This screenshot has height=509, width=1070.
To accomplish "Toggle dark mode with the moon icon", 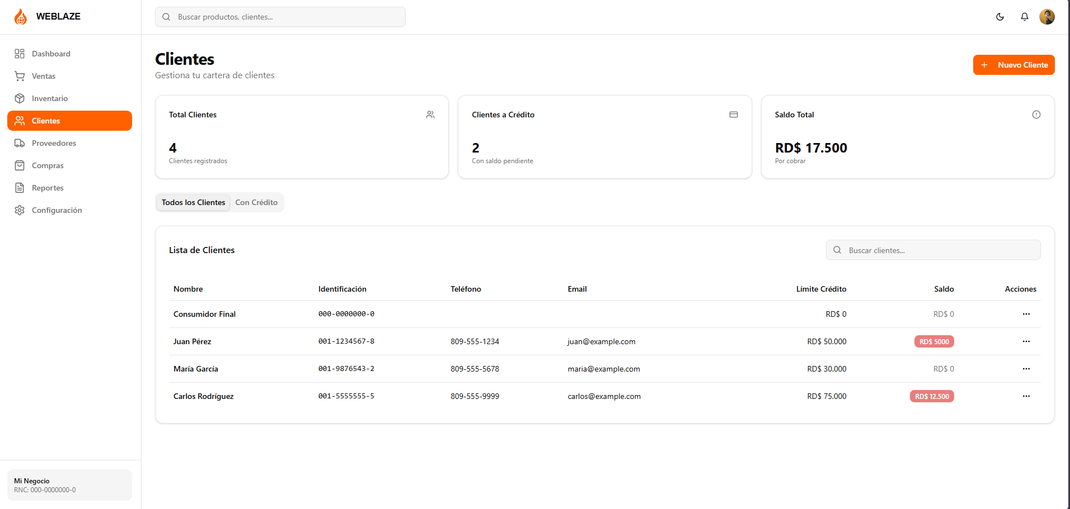I will click(1000, 17).
